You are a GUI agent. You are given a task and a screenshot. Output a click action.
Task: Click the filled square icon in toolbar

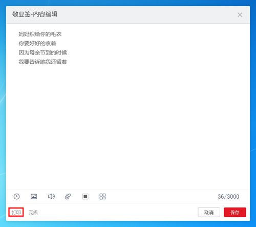[86, 196]
